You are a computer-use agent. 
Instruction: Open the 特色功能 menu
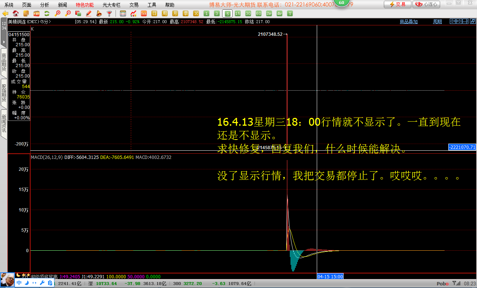click(x=85, y=5)
